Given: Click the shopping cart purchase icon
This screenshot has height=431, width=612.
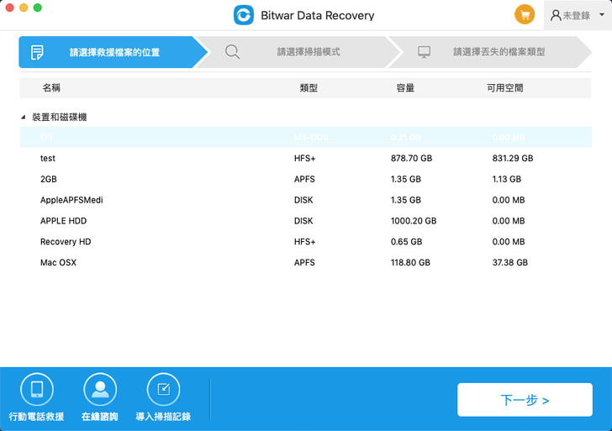Looking at the screenshot, I should click(524, 15).
